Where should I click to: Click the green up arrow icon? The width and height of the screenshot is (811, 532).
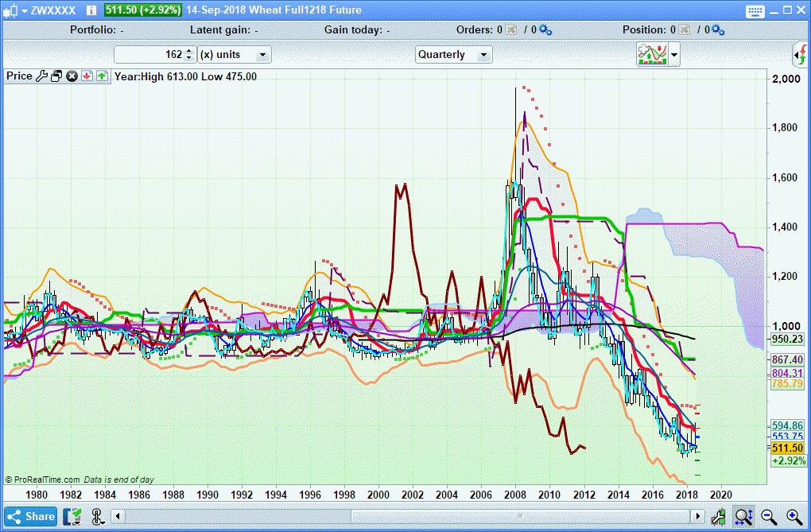pos(102,76)
